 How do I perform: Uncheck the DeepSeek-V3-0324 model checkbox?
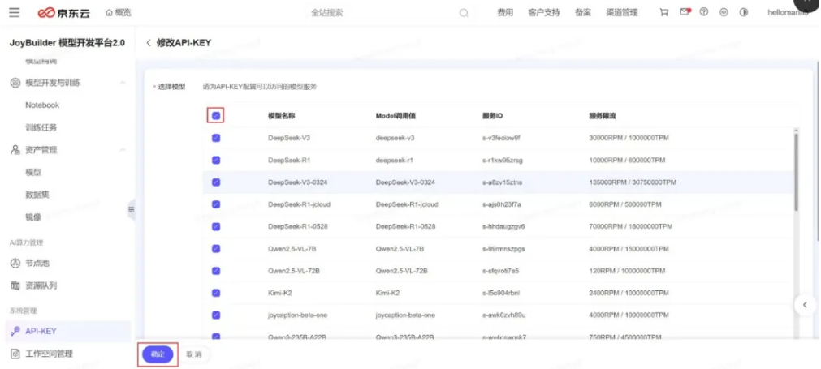[x=216, y=182]
